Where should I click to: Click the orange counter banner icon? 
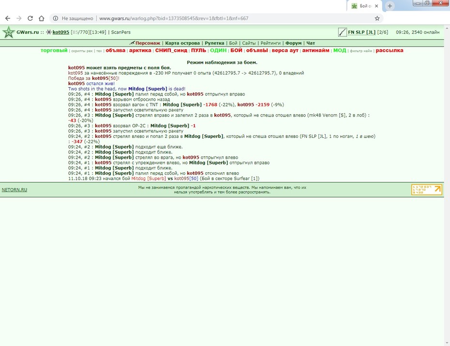[426, 190]
